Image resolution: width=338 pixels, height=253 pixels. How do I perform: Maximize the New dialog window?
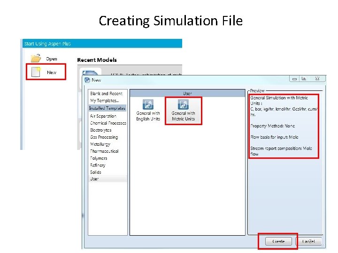pos(304,79)
